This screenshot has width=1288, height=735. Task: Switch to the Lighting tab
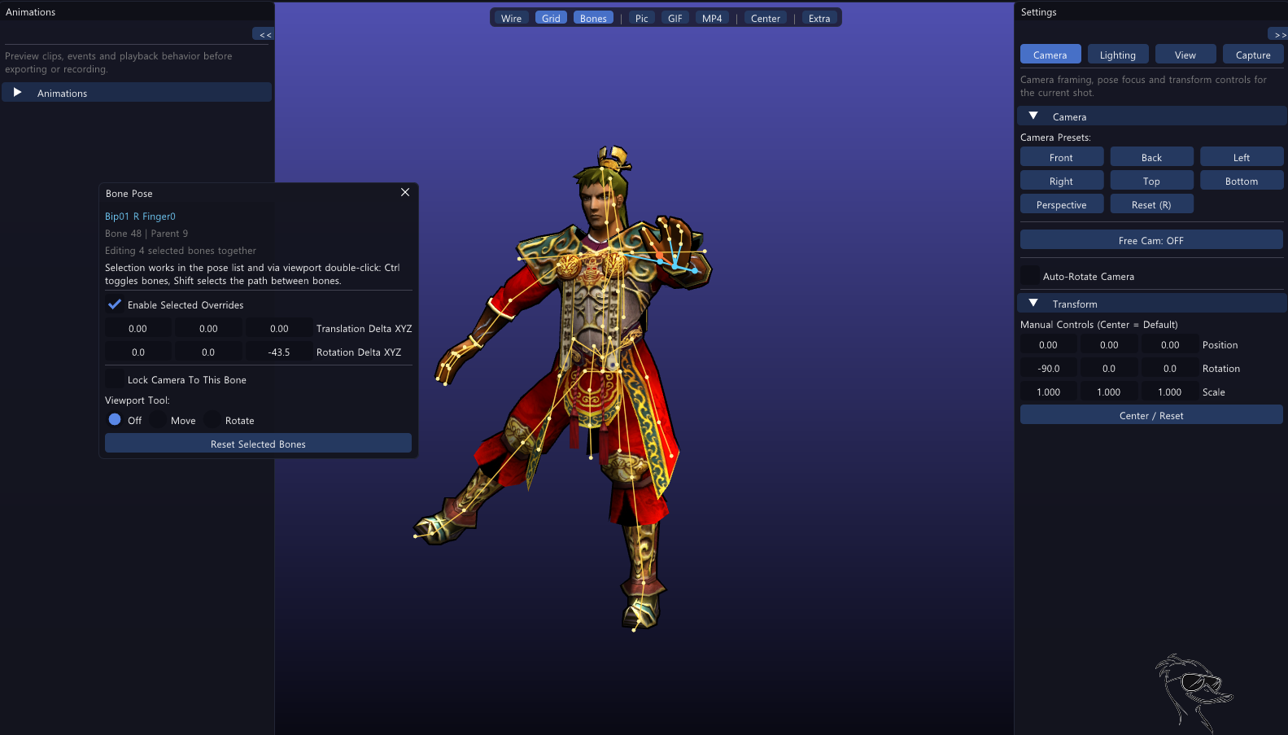[1118, 55]
